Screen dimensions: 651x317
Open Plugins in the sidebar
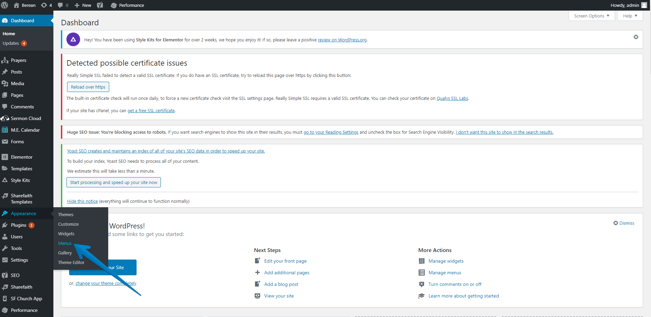click(x=18, y=225)
